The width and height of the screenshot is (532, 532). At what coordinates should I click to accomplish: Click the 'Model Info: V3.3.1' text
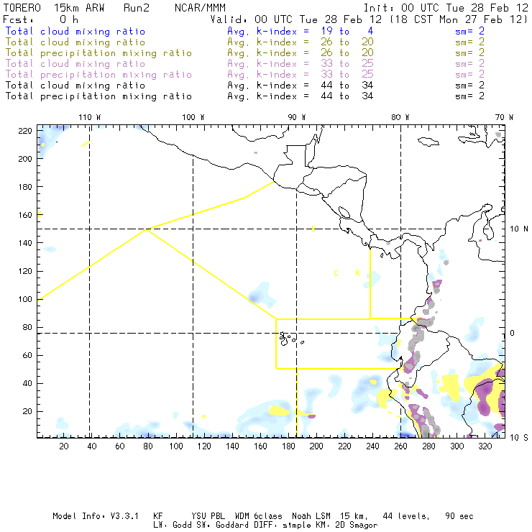(96, 516)
